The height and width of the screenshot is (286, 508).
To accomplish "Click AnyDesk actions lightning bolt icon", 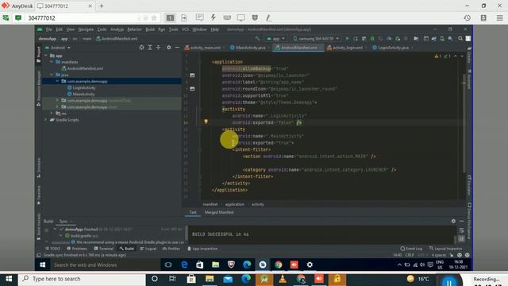I will (x=214, y=17).
